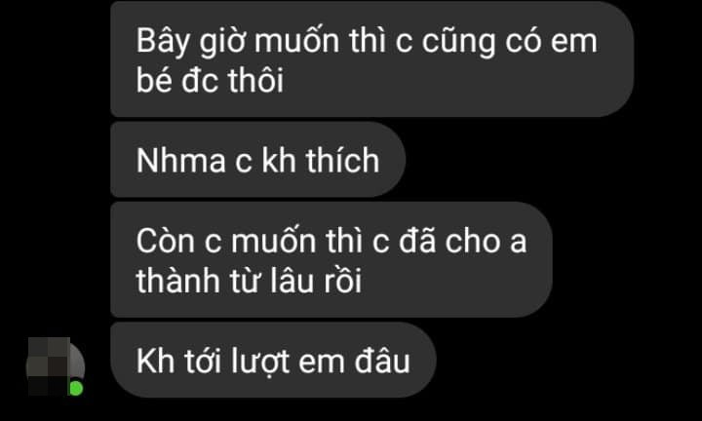The width and height of the screenshot is (702, 421).
Task: Click the green online status dot
Action: click(x=76, y=388)
